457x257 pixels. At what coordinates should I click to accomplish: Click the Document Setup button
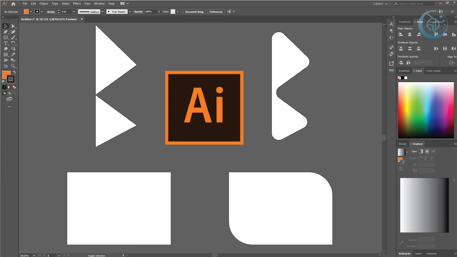194,12
